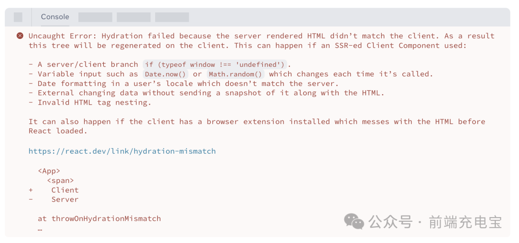Viewport: 519px width, 243px height.
Task: Click the 'Server' diff text
Action: pos(65,199)
